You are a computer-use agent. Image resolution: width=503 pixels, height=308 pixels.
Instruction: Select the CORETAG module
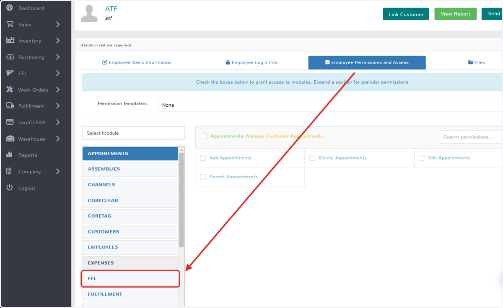click(130, 216)
